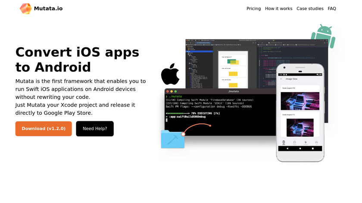362x203 pixels.
Task: Click the green terminal progress bar
Action: point(178,114)
